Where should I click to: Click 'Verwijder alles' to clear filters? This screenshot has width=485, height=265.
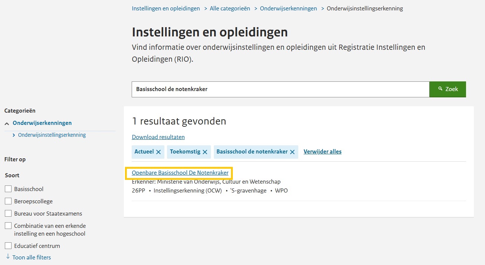322,152
